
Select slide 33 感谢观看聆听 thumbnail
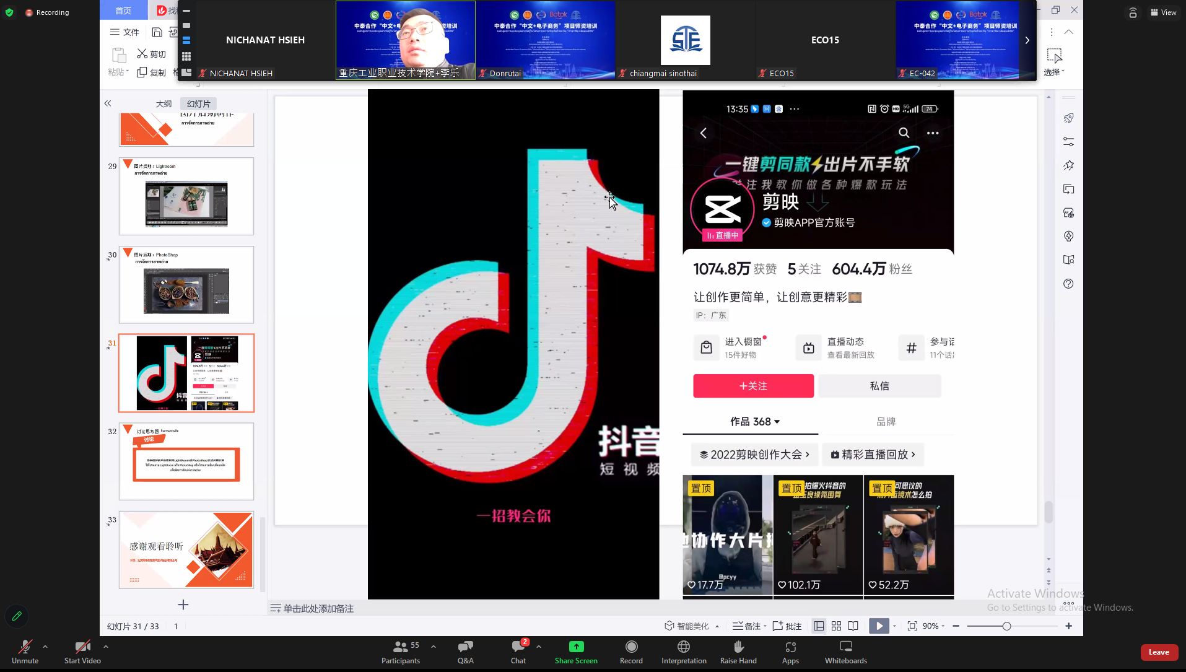[x=186, y=550]
